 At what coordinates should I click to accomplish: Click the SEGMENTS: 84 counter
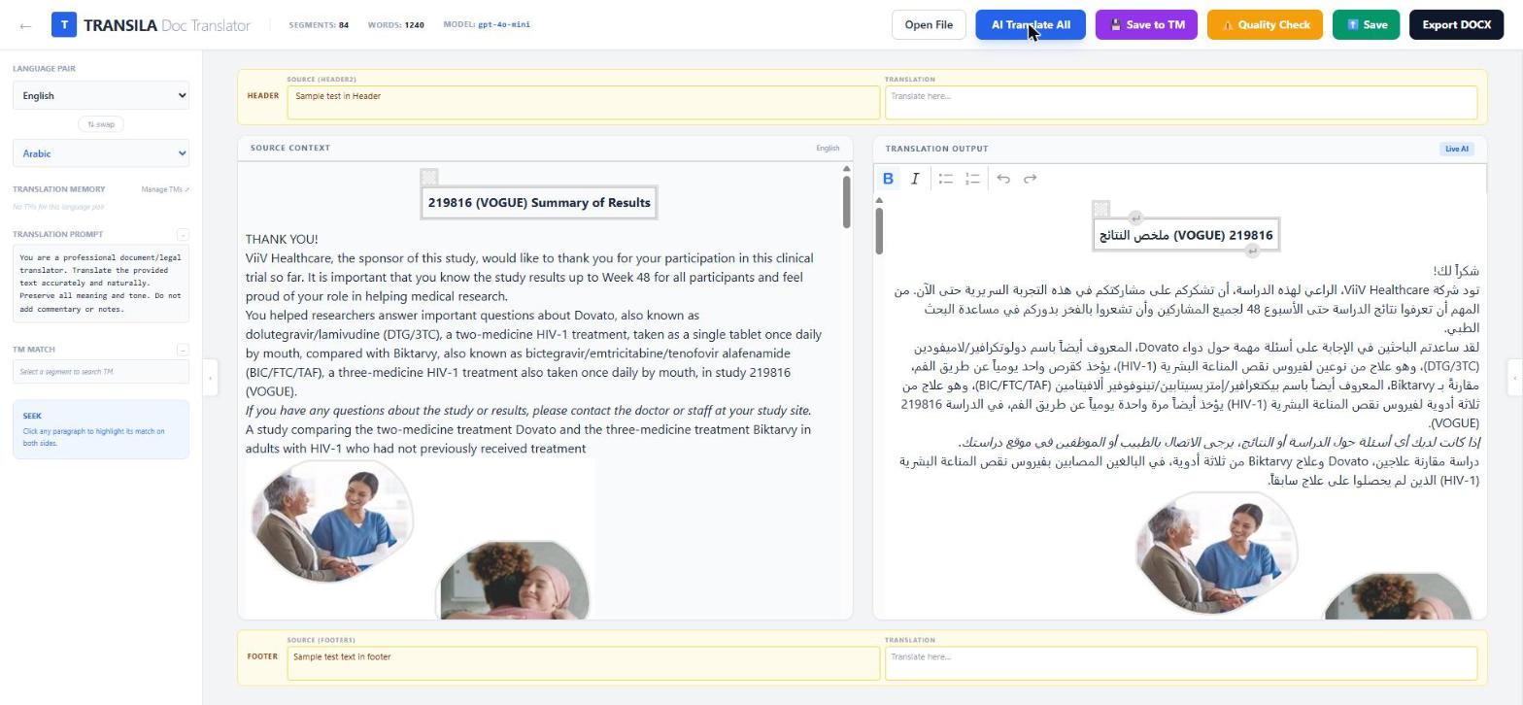coord(319,25)
